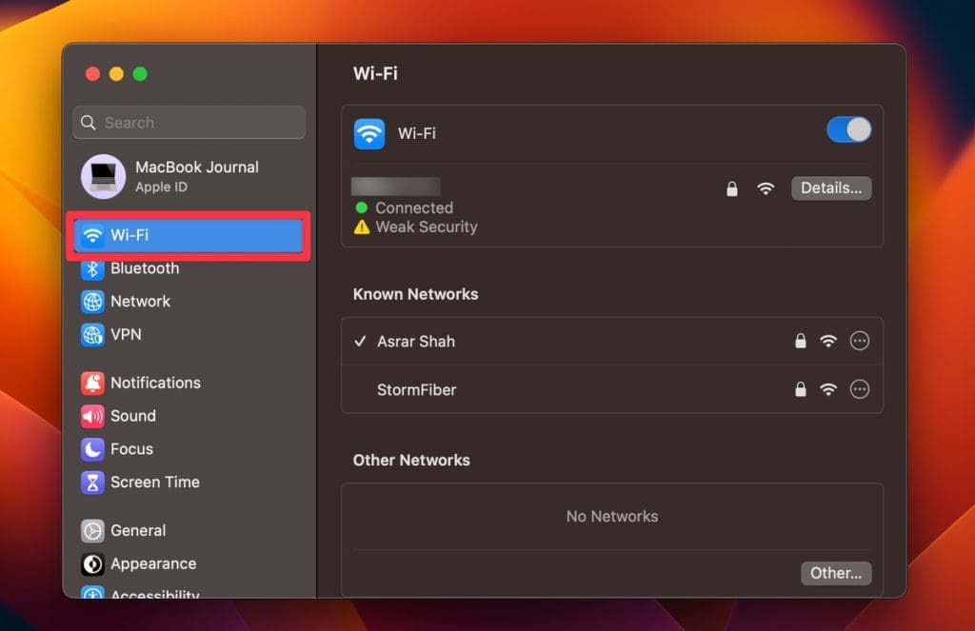Image resolution: width=975 pixels, height=631 pixels.
Task: Select the Asrar Shah network row
Action: pyautogui.click(x=612, y=341)
